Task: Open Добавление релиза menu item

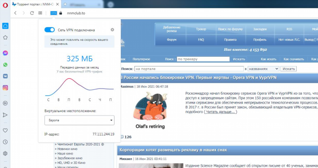Action: tap(172, 29)
